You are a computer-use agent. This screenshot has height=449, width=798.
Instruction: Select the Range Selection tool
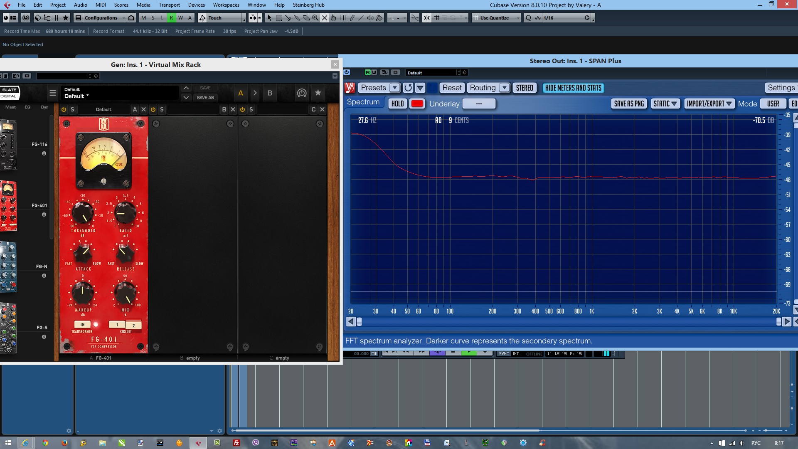(279, 18)
